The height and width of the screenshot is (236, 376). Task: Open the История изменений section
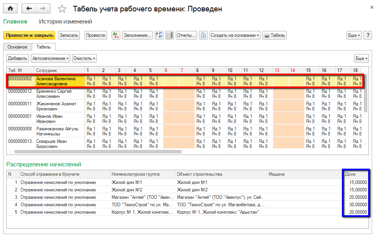[65, 22]
